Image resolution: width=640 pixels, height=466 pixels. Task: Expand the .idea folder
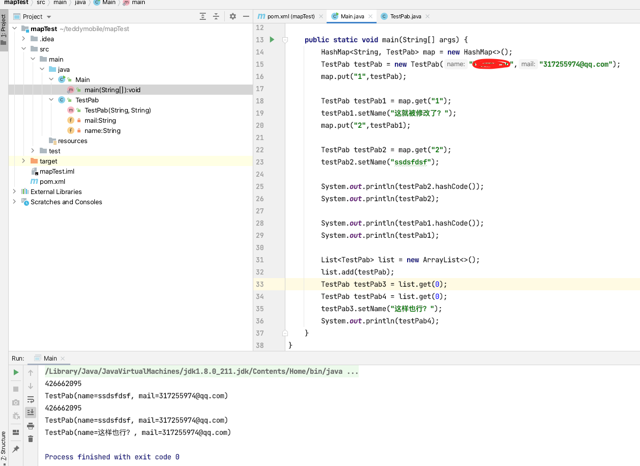pos(24,39)
